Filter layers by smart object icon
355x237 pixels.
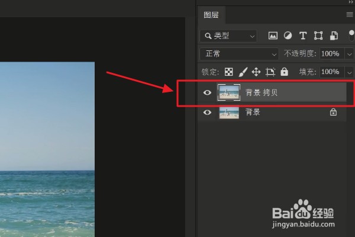pos(334,36)
